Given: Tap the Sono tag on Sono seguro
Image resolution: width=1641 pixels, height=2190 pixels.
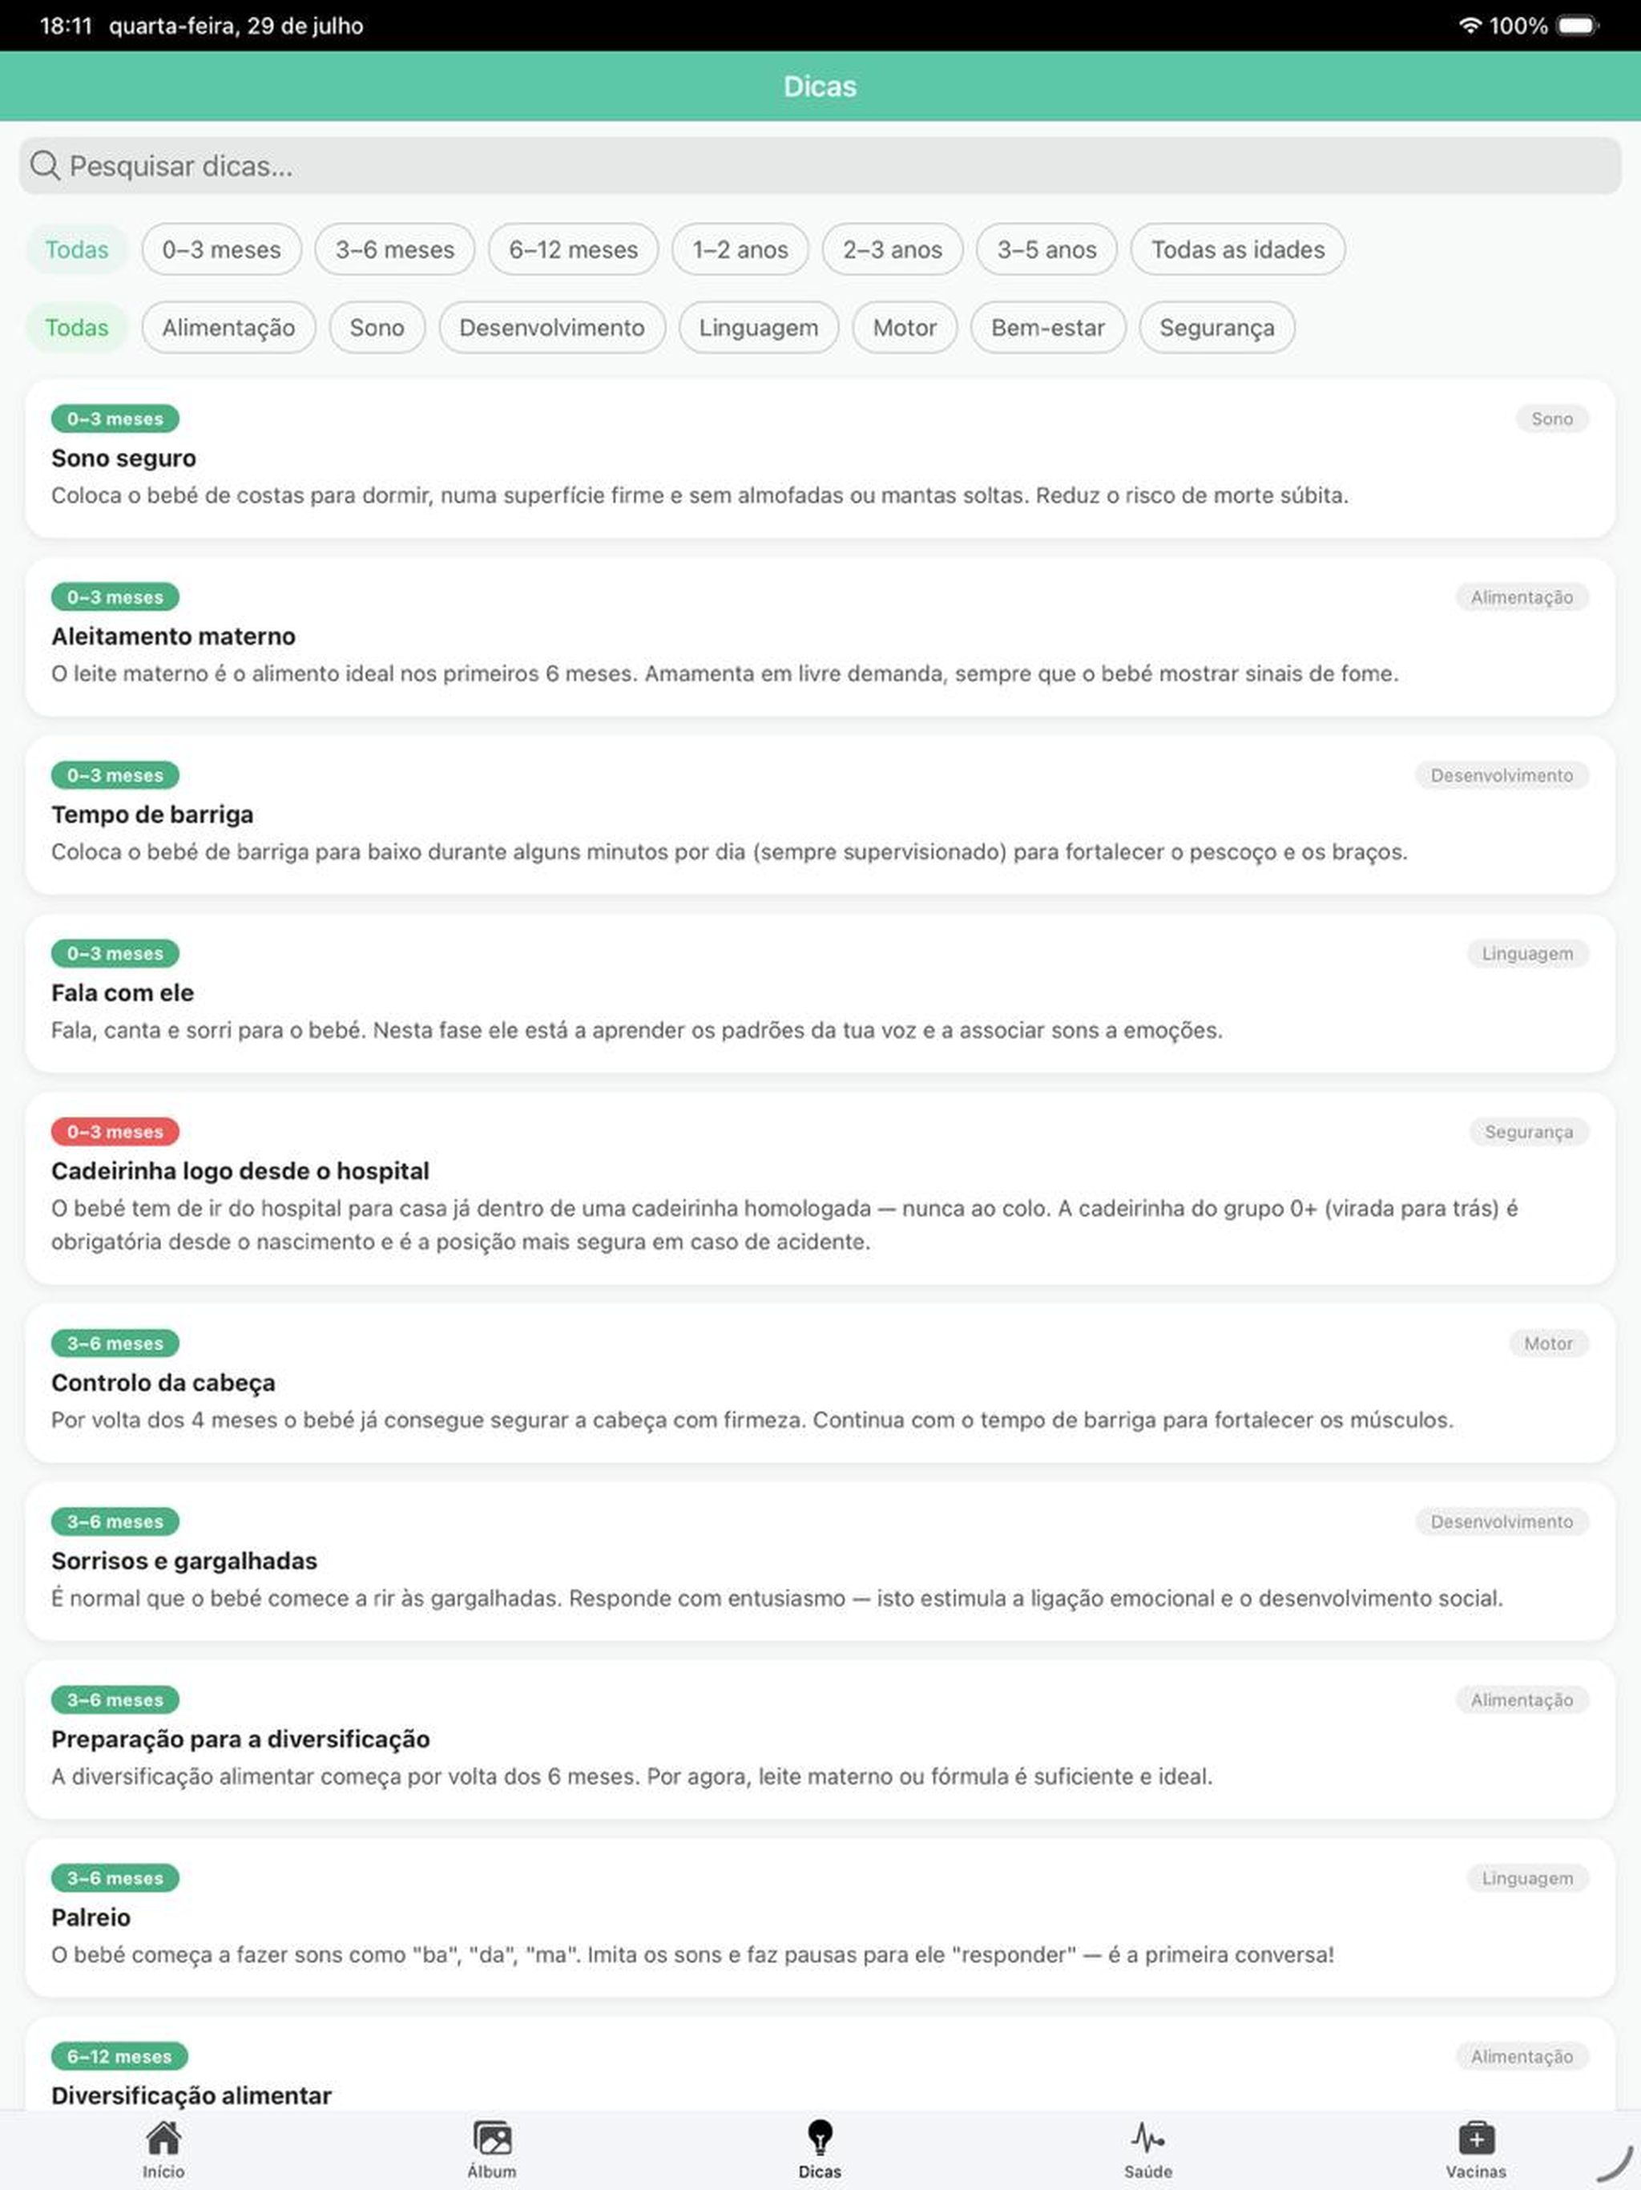Looking at the screenshot, I should click(x=1552, y=418).
